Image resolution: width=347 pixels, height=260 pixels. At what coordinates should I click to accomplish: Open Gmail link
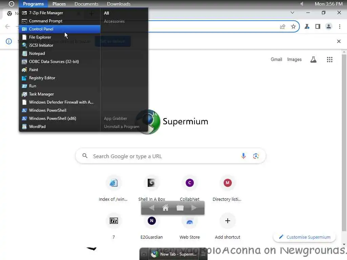[x=277, y=60]
